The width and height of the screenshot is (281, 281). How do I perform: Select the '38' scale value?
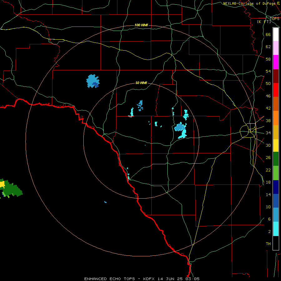(268, 121)
